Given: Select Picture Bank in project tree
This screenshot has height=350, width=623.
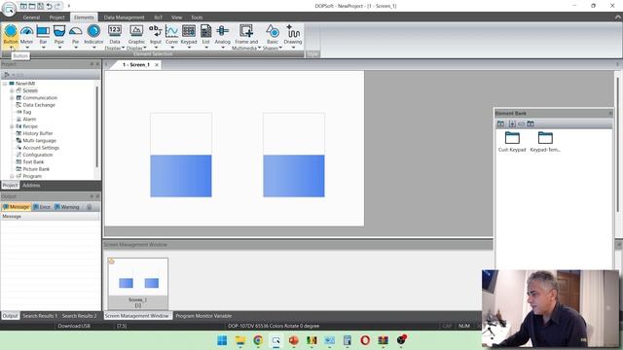Looking at the screenshot, I should (x=36, y=169).
